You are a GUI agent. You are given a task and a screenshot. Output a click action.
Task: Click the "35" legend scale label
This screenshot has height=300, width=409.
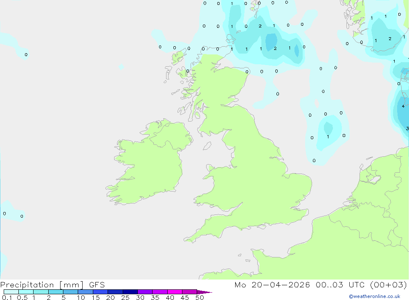coord(155,298)
